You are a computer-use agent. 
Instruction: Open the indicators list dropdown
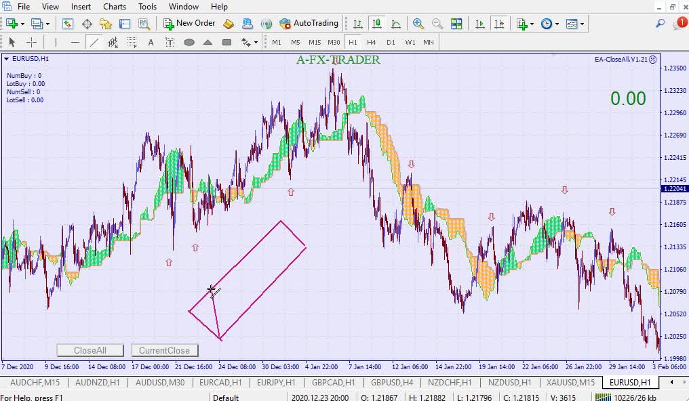point(532,24)
